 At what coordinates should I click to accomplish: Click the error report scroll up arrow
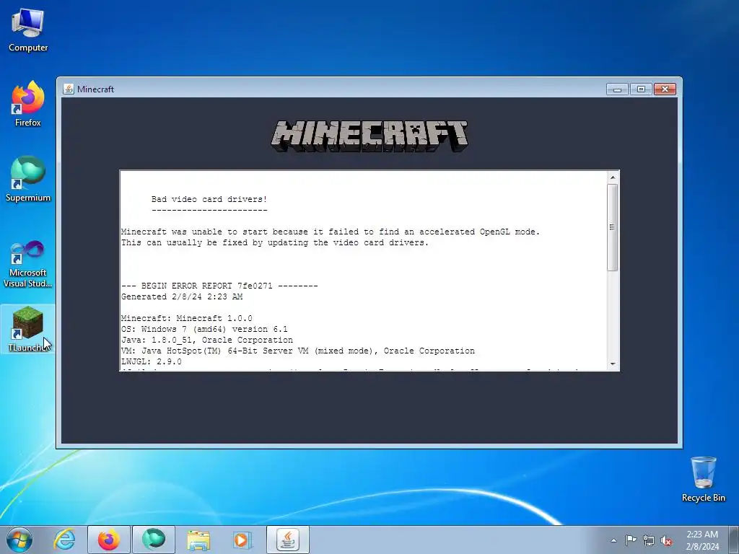click(613, 177)
